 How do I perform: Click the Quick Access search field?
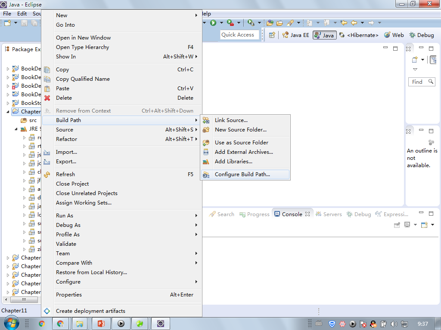pos(239,35)
